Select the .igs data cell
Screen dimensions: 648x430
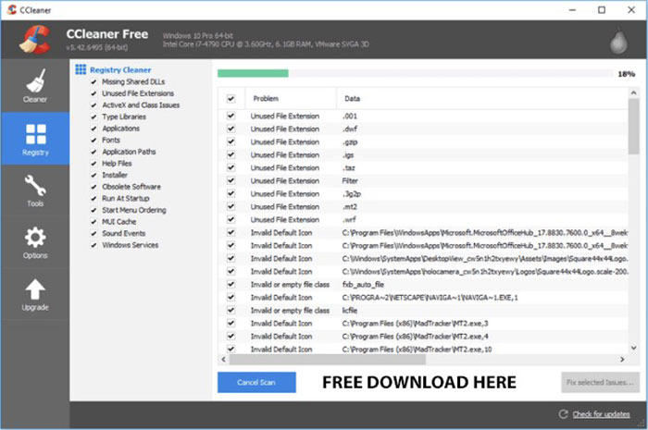(x=348, y=155)
